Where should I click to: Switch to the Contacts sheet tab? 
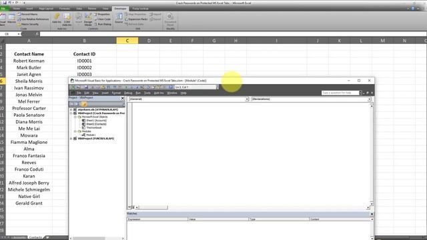(x=35, y=237)
